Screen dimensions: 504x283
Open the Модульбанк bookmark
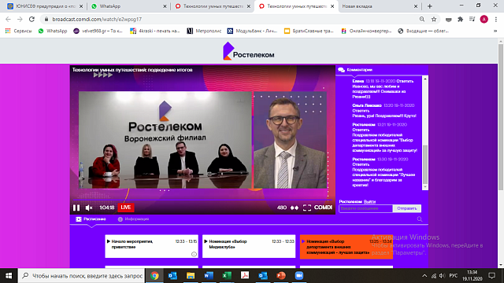pos(252,31)
